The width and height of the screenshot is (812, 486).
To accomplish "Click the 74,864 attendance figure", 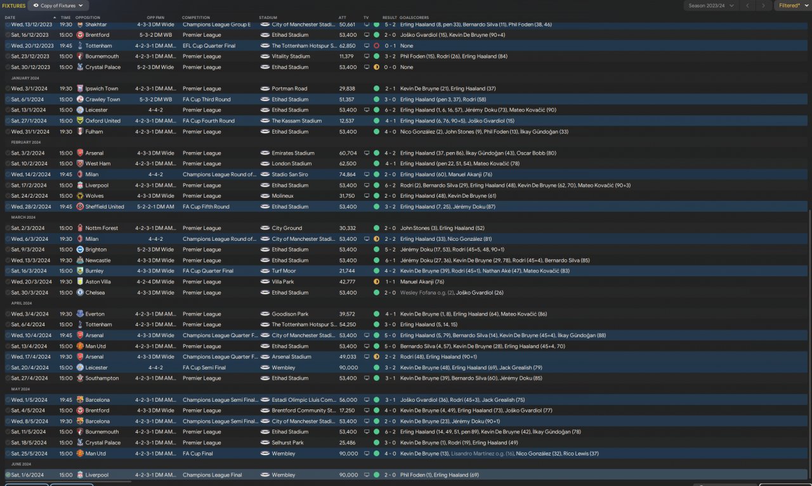I will tap(348, 175).
